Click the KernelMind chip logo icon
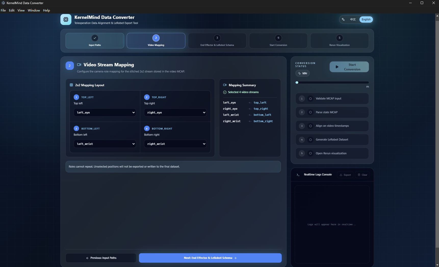The width and height of the screenshot is (439, 267). [x=66, y=19]
